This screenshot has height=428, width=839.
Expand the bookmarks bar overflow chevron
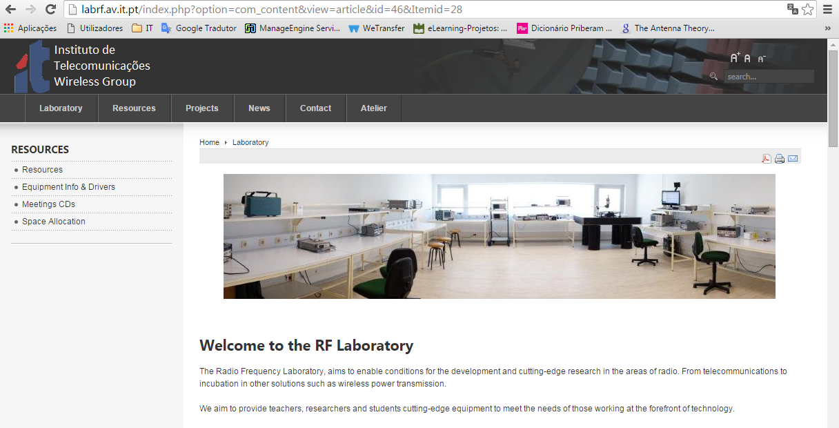pos(827,28)
